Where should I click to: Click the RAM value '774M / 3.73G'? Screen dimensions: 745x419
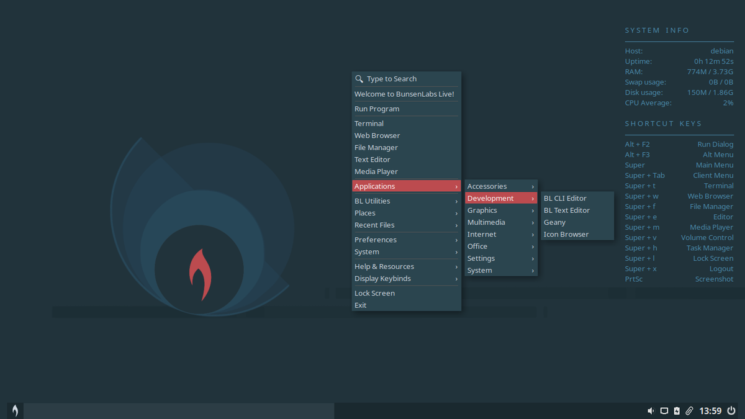[710, 72]
